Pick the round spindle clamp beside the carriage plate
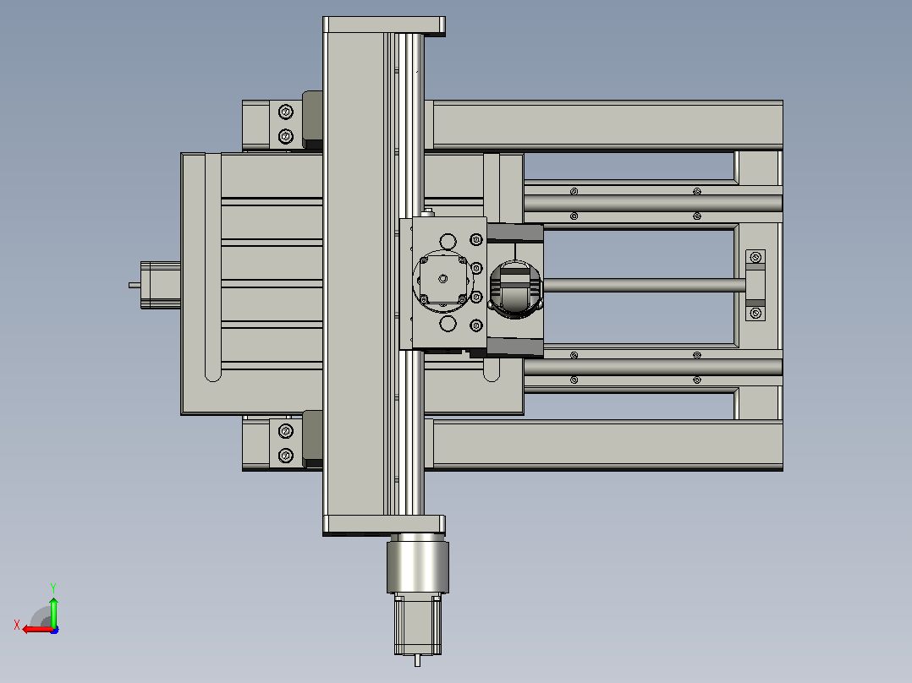This screenshot has height=683, width=912. pos(515,289)
